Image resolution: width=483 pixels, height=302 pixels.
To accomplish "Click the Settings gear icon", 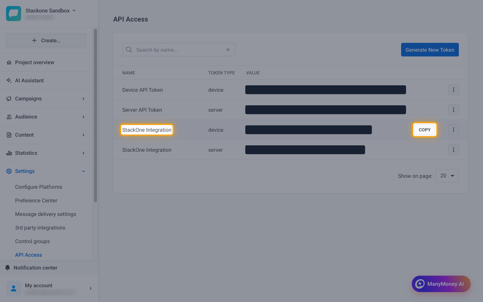I will pyautogui.click(x=9, y=171).
